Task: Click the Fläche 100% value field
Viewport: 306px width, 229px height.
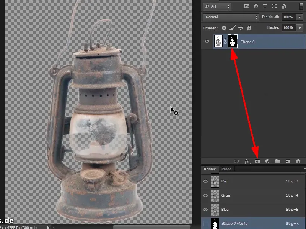Action: pos(288,28)
